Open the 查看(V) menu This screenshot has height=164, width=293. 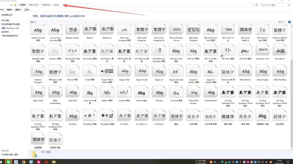[x=18, y=9]
